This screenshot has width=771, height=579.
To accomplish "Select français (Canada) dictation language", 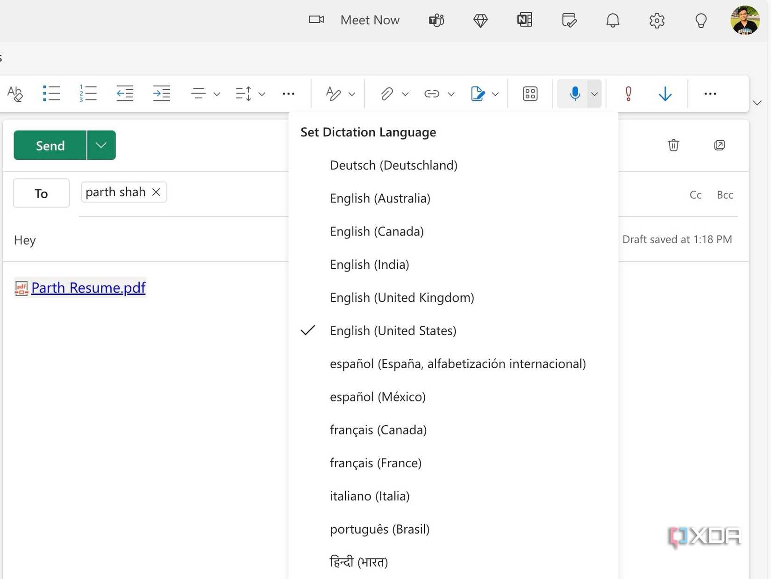I will (453, 430).
